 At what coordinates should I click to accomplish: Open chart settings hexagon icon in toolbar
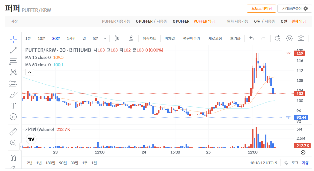tap(289, 38)
